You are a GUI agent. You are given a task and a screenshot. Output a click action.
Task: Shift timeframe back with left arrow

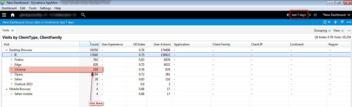point(288,15)
